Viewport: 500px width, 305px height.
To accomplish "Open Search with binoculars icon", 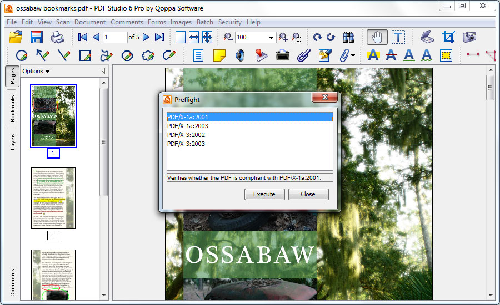I will pos(348,37).
